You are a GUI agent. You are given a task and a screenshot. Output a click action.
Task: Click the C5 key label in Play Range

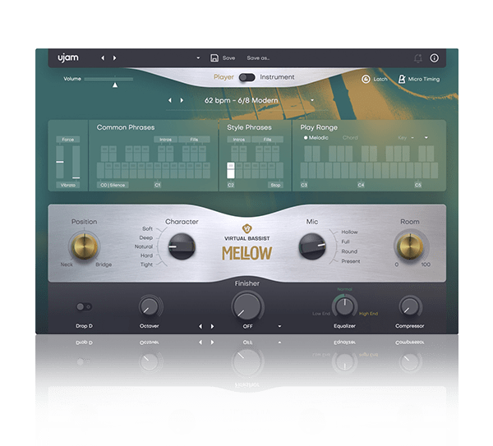[x=418, y=185]
